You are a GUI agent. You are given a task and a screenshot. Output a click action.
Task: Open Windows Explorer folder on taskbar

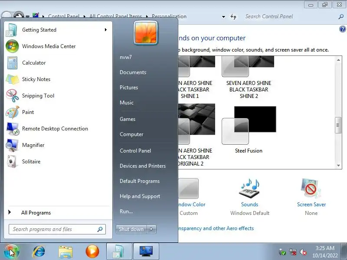click(x=65, y=252)
